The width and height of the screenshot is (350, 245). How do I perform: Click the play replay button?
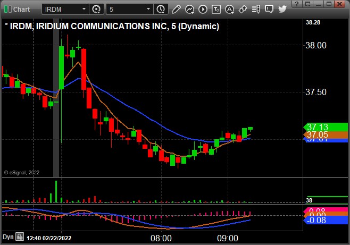[203, 10]
